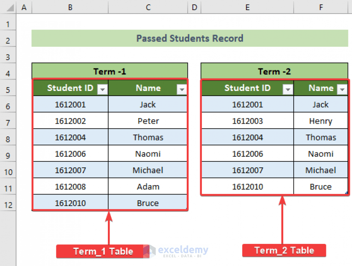Screen dimensions: 352x266
Task: Click Term-1 'Student ID' header text
Action: [70, 88]
